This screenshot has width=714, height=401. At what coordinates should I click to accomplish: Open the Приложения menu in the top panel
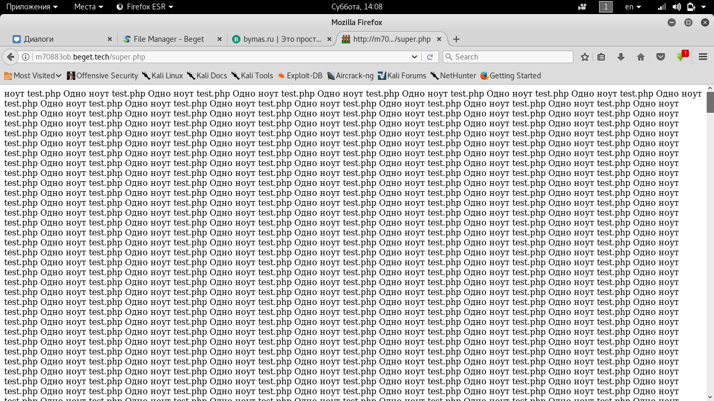[x=32, y=7]
